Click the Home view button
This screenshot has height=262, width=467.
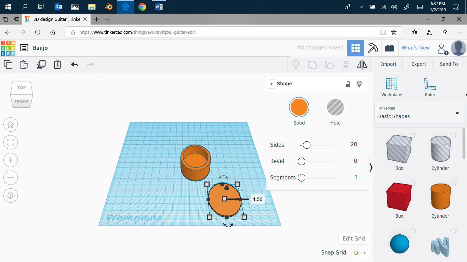11,125
